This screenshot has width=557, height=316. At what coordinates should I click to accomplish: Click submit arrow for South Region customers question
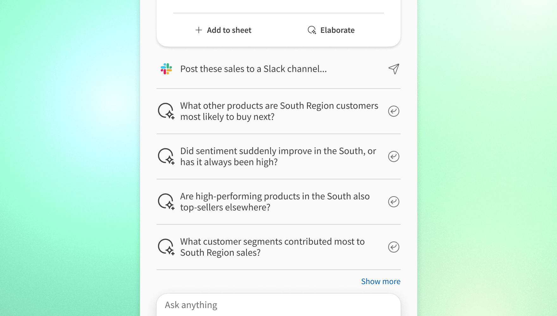click(x=394, y=111)
